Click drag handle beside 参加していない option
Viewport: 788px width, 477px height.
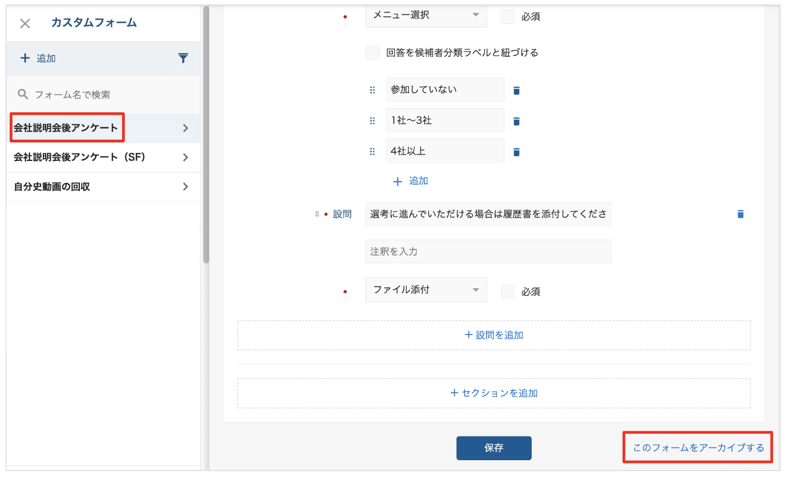click(373, 90)
